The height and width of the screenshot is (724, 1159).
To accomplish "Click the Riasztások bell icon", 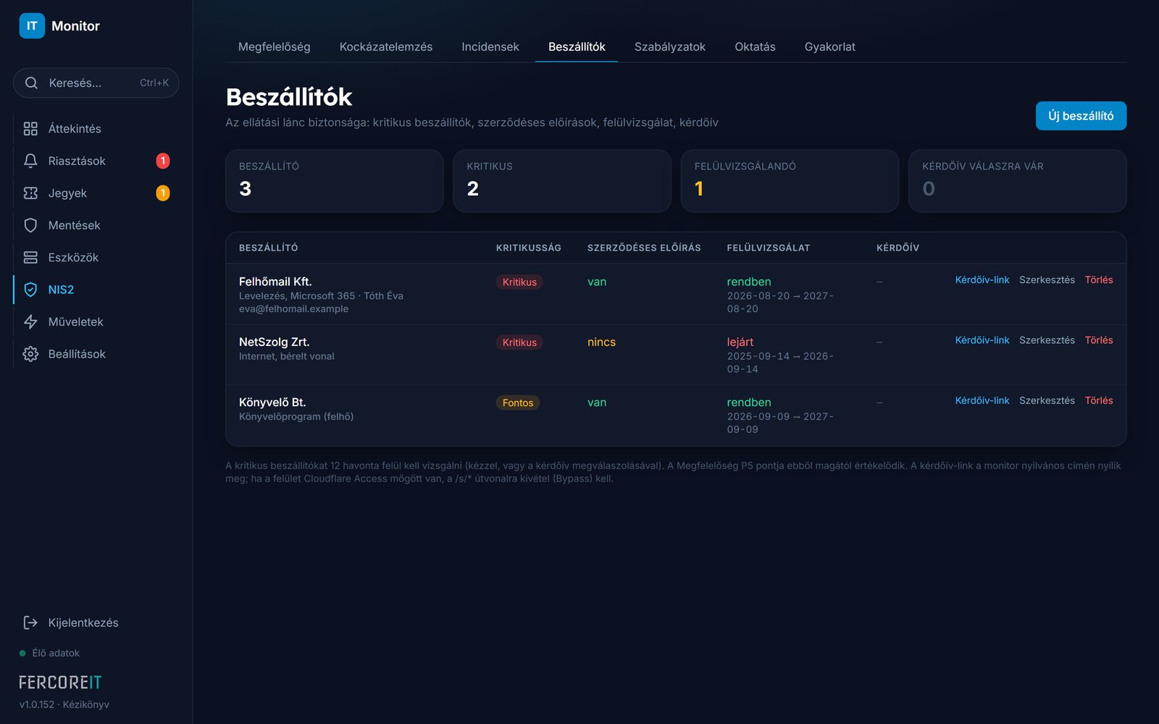I will (30, 161).
